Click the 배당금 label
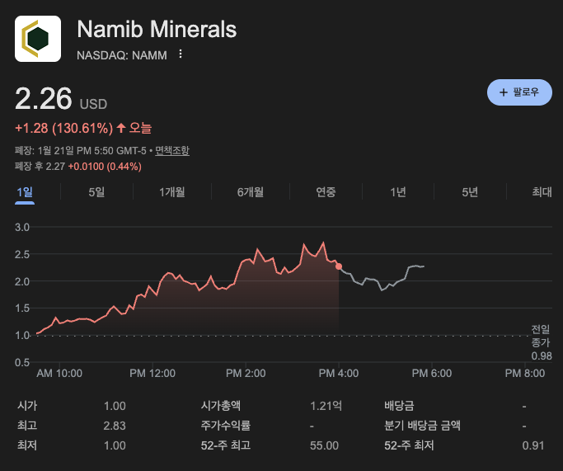The width and height of the screenshot is (563, 471). pos(399,406)
